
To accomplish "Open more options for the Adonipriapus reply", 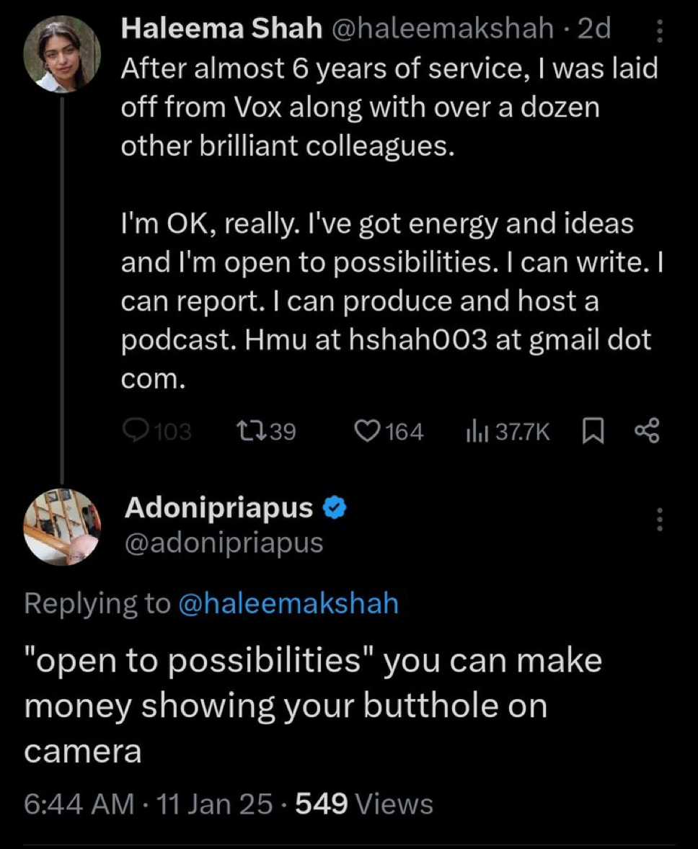I will pos(658,520).
